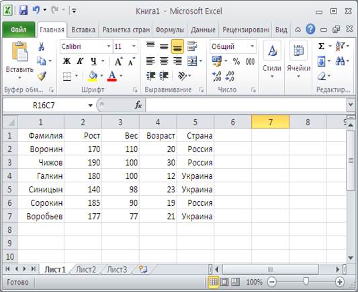This screenshot has width=358, height=292.
Task: Click the text orientation icon
Action: [x=183, y=76]
